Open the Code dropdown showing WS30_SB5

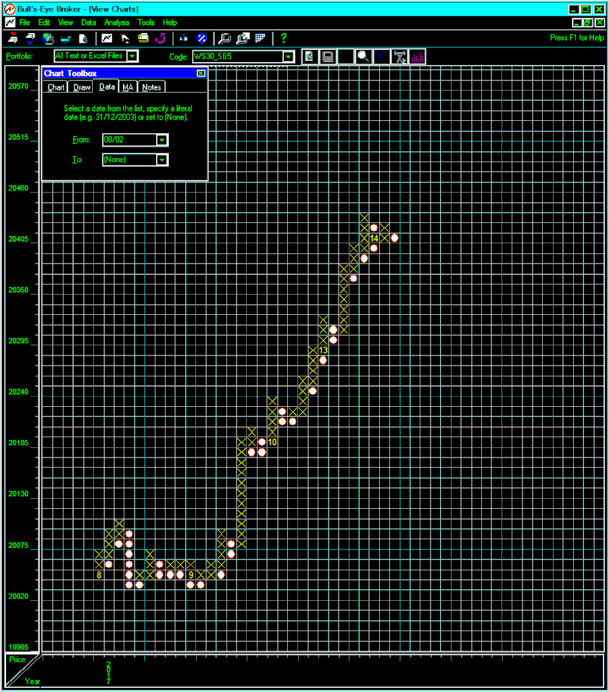point(289,57)
